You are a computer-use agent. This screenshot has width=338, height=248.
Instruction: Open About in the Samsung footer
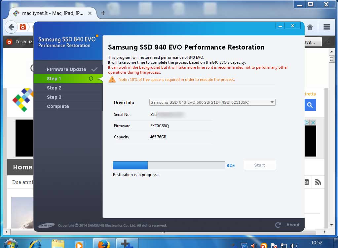click(x=293, y=225)
